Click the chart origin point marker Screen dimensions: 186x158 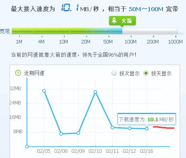27,147
